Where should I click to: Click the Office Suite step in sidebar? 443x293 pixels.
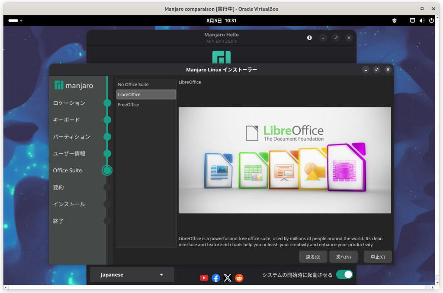67,171
